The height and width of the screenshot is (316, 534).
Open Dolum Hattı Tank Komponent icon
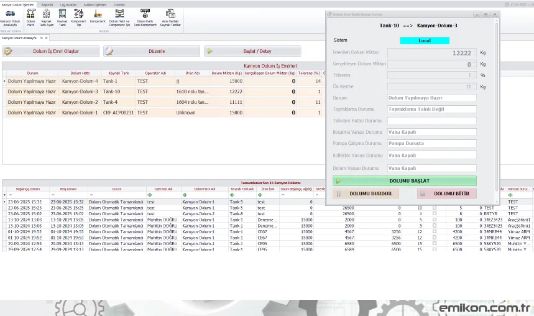tap(145, 17)
